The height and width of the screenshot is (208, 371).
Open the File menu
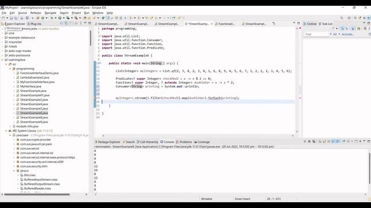[x=4, y=13]
